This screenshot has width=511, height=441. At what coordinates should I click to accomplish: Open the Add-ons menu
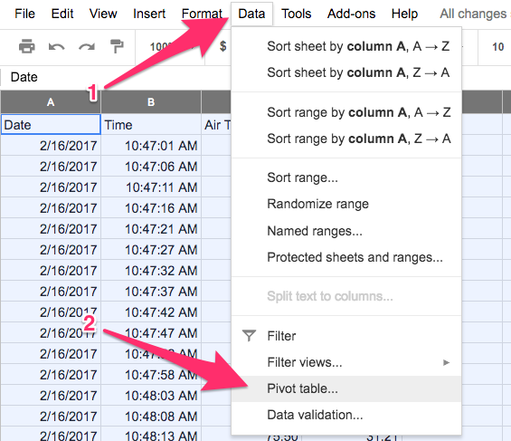click(351, 14)
